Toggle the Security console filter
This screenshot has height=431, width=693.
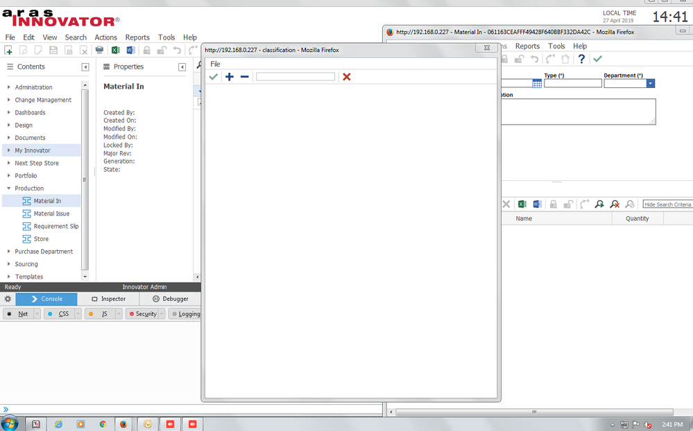tap(143, 314)
